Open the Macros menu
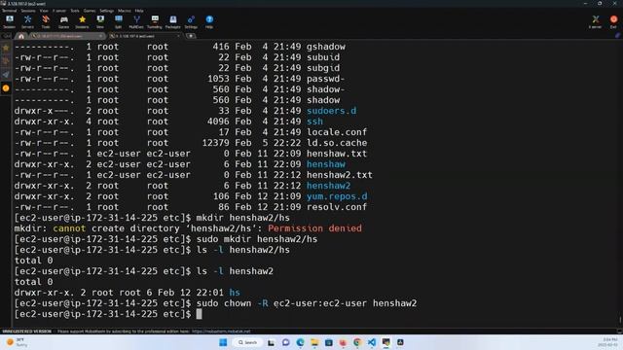Image resolution: width=623 pixels, height=350 pixels. [x=124, y=11]
